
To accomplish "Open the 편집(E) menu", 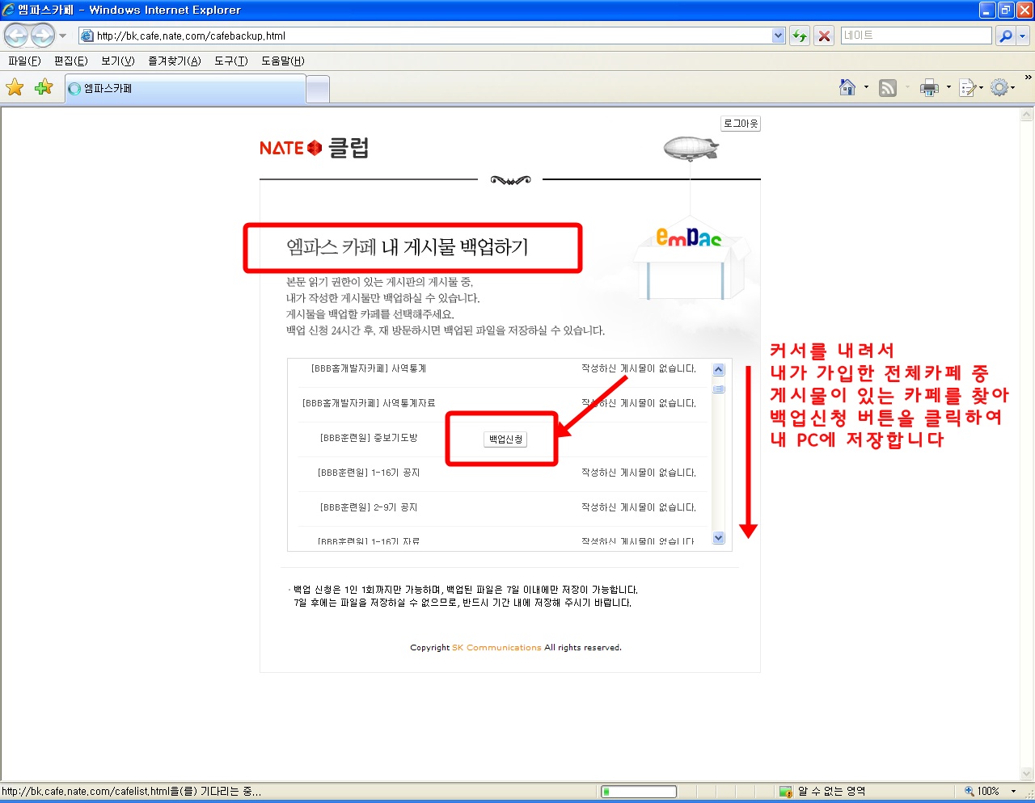I will point(70,61).
